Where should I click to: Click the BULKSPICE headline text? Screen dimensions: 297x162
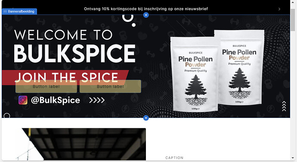tap(74, 54)
